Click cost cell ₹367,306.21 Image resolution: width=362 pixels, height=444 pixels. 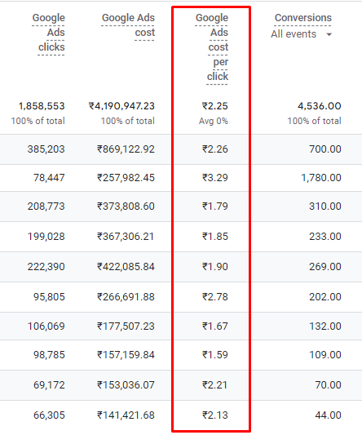(126, 237)
